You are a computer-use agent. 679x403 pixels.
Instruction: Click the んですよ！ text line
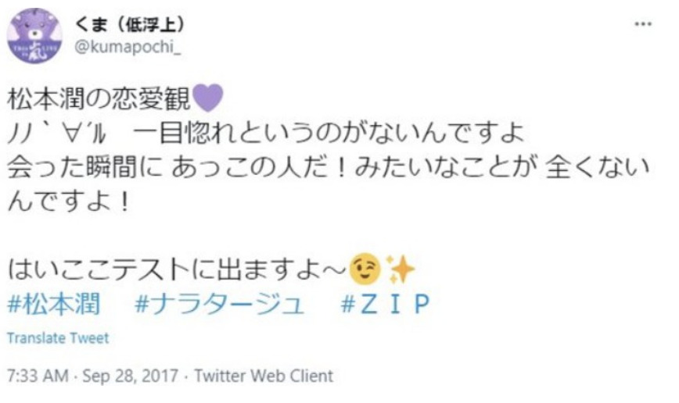pyautogui.click(x=68, y=201)
